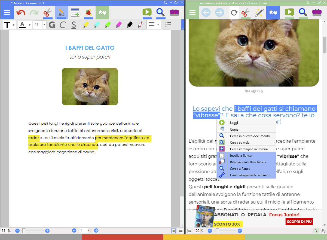Choose Incolla a fianco from the context menu
The width and height of the screenshot is (327, 240).
(246, 156)
